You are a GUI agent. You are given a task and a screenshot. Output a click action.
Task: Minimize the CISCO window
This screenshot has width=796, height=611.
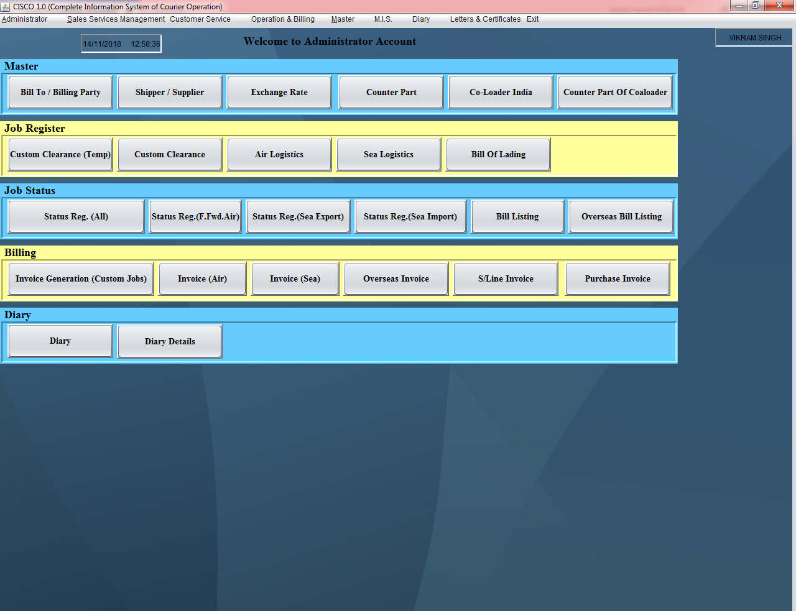click(x=739, y=6)
